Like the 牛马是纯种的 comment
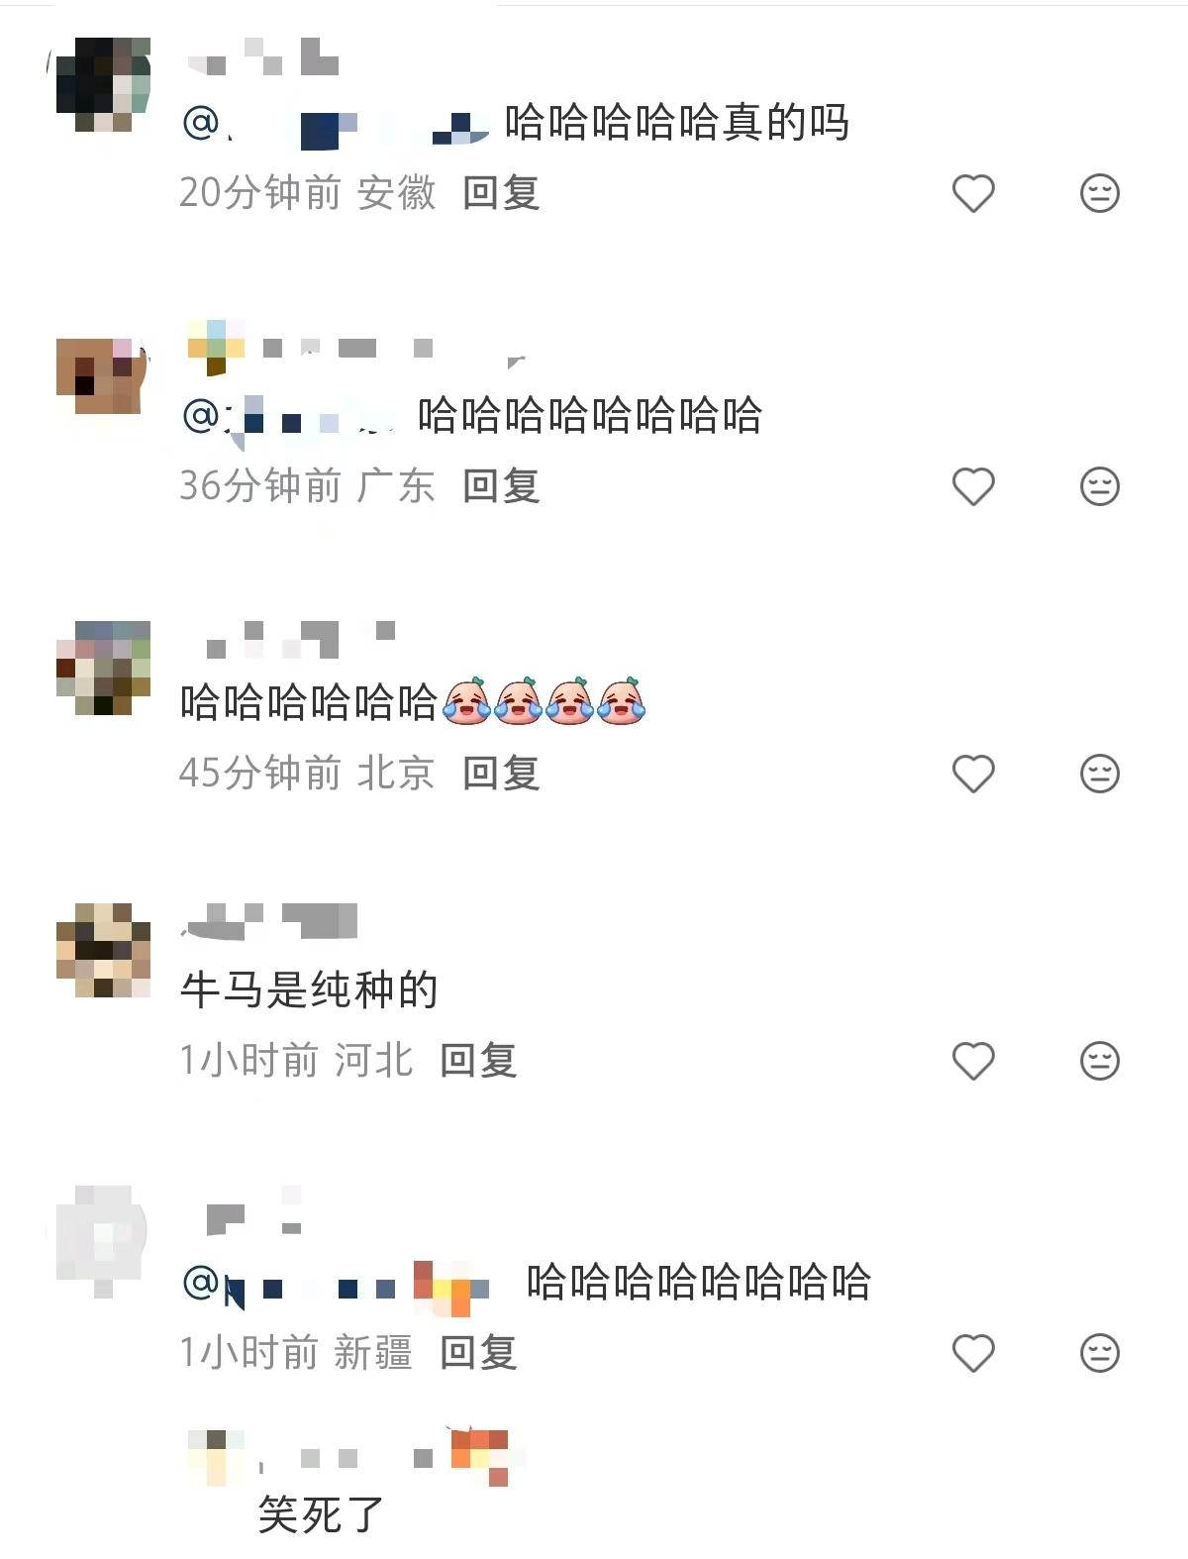The image size is (1188, 1559). [973, 1061]
